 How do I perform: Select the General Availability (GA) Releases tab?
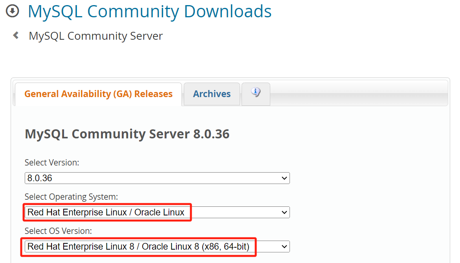[98, 94]
